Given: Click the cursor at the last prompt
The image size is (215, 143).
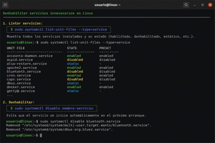Looking at the screenshot, I should (41, 135).
